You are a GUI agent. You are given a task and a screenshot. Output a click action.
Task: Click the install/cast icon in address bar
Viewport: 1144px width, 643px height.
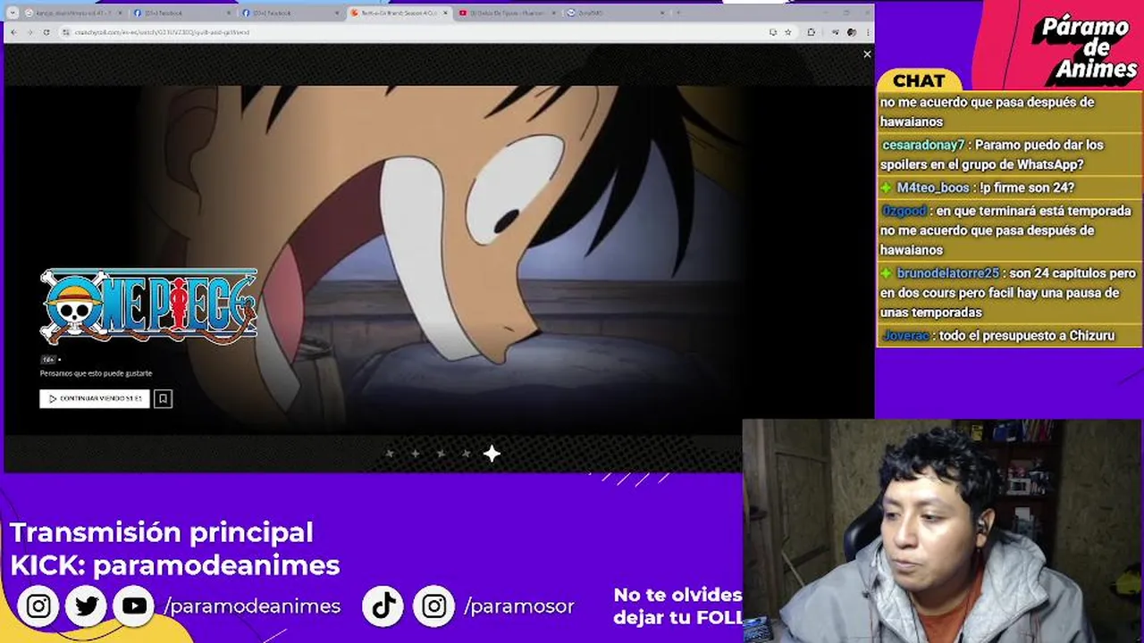pyautogui.click(x=772, y=32)
